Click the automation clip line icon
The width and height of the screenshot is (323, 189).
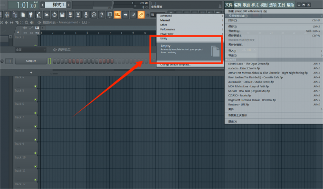31,28
